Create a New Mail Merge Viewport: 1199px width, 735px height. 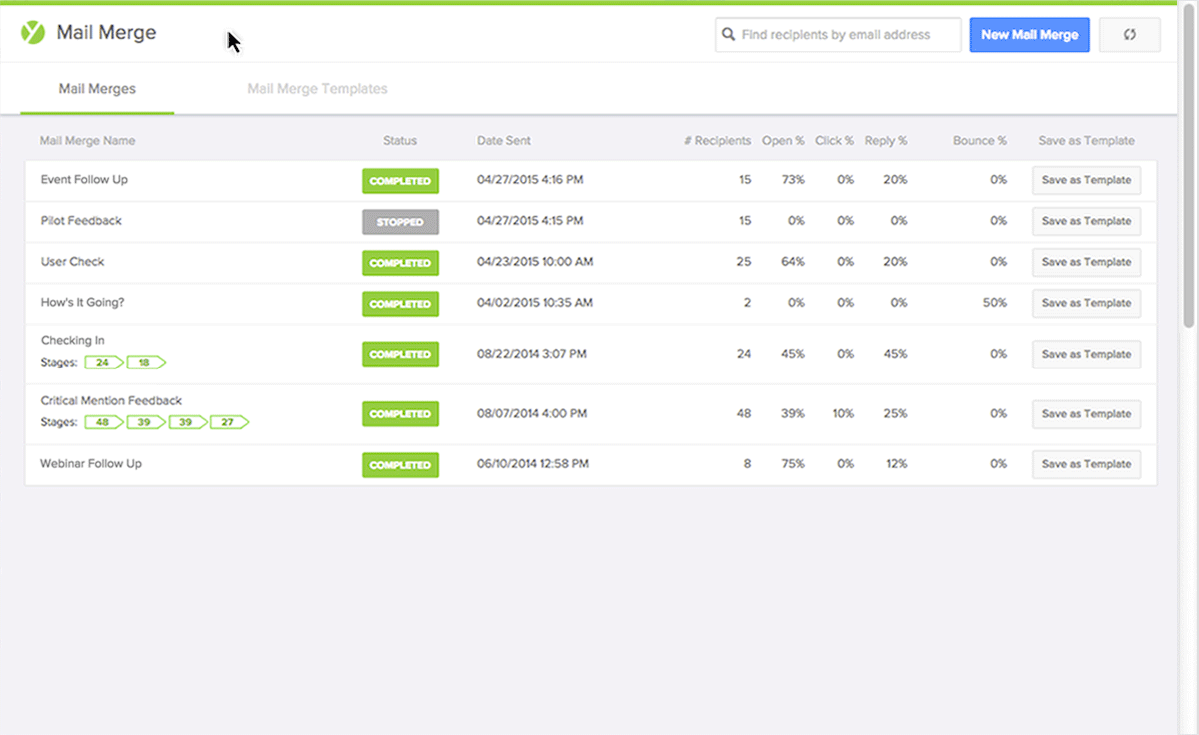tap(1029, 34)
